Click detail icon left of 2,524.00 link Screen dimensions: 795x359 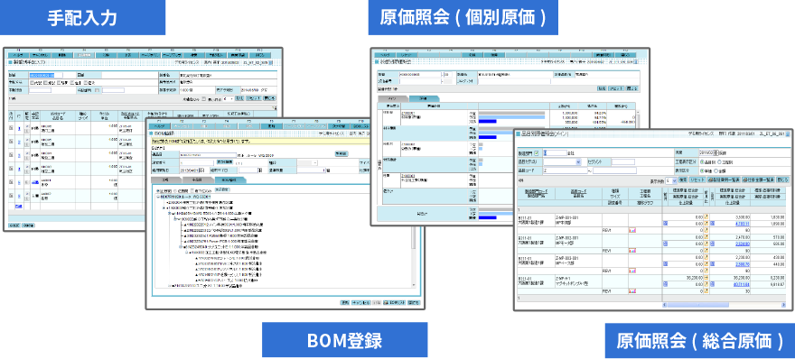(713, 244)
